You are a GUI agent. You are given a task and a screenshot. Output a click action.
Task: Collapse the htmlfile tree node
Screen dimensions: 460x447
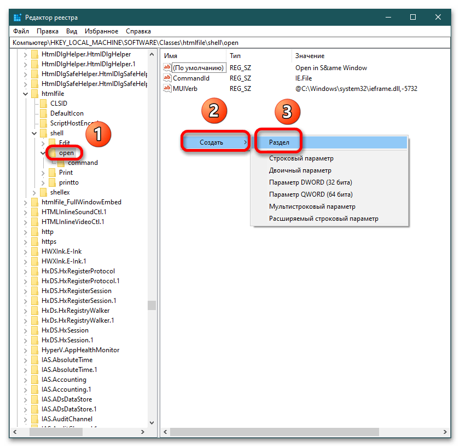tap(25, 94)
